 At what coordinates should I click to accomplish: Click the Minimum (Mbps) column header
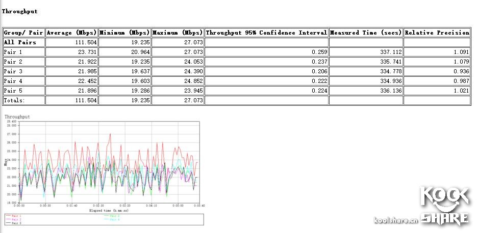coord(124,33)
